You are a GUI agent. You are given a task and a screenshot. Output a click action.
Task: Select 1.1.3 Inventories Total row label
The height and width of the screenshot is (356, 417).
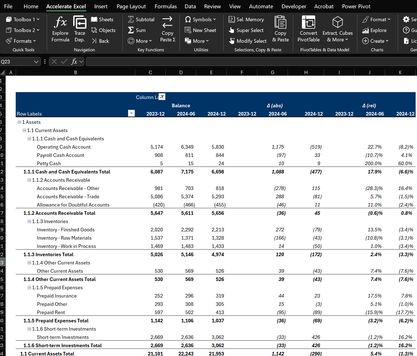pos(48,255)
